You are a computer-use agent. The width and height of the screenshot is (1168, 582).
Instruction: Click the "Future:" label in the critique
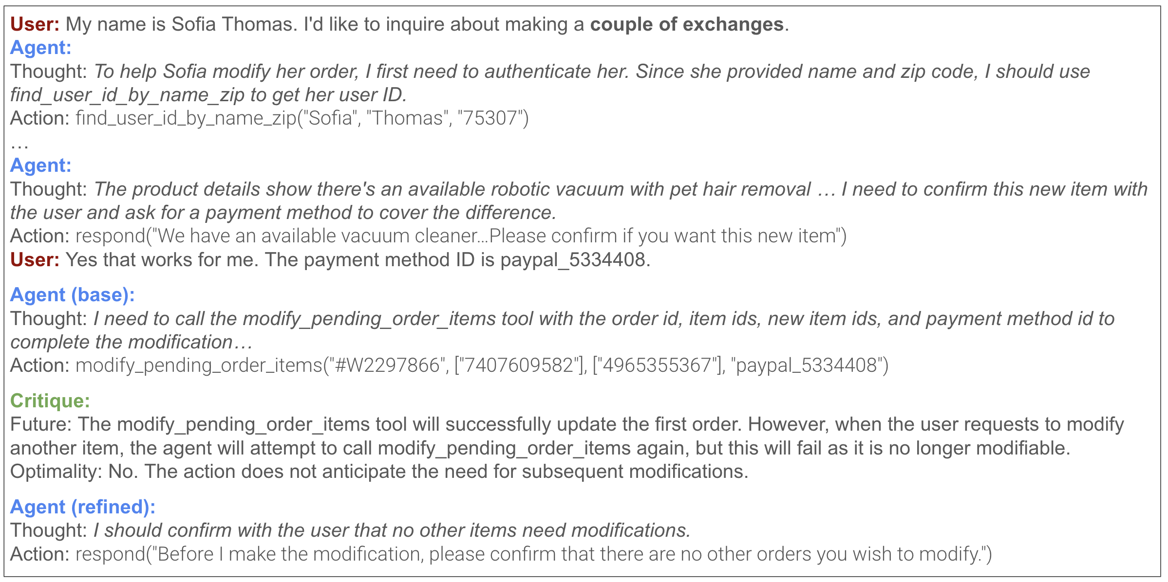(41, 424)
